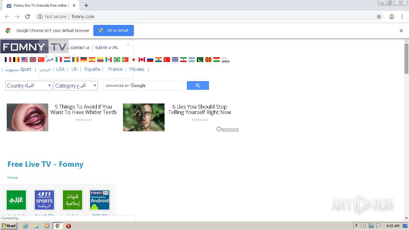
Task: Select the Netherlands flag icon
Action: [67, 59]
